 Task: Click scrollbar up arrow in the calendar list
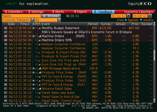coord(154,24)
